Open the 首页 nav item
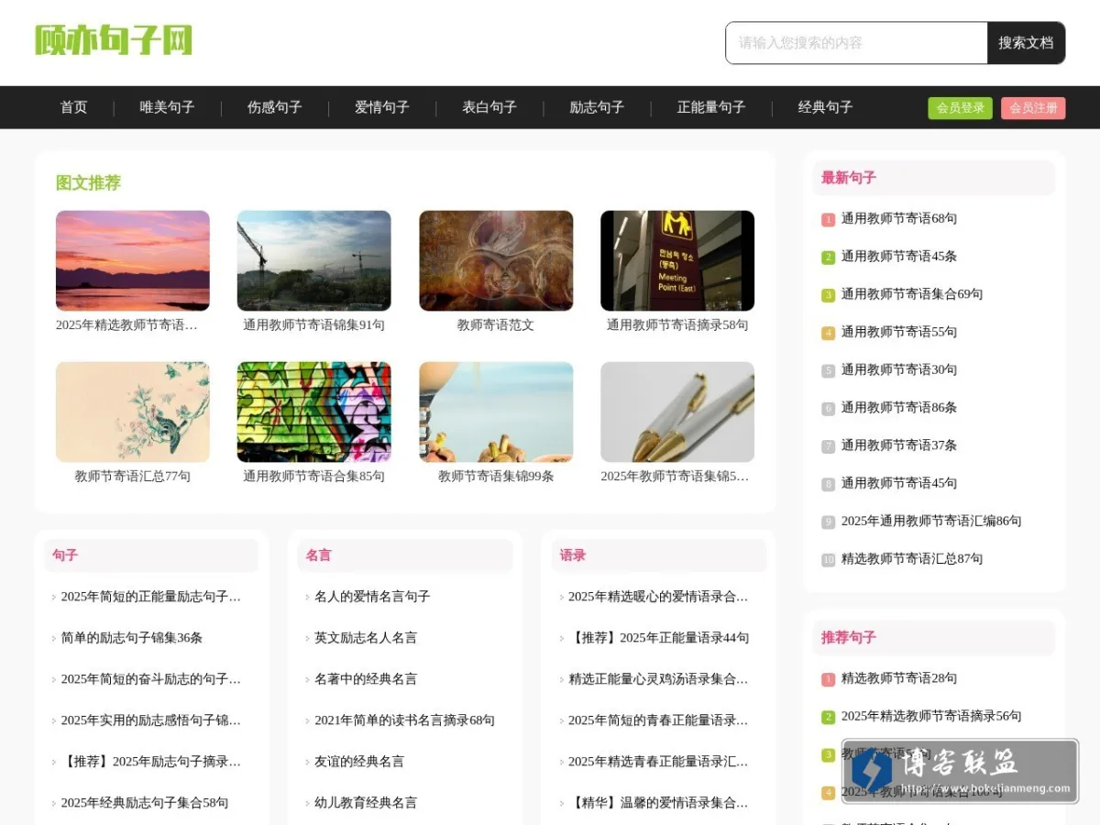 click(x=73, y=107)
